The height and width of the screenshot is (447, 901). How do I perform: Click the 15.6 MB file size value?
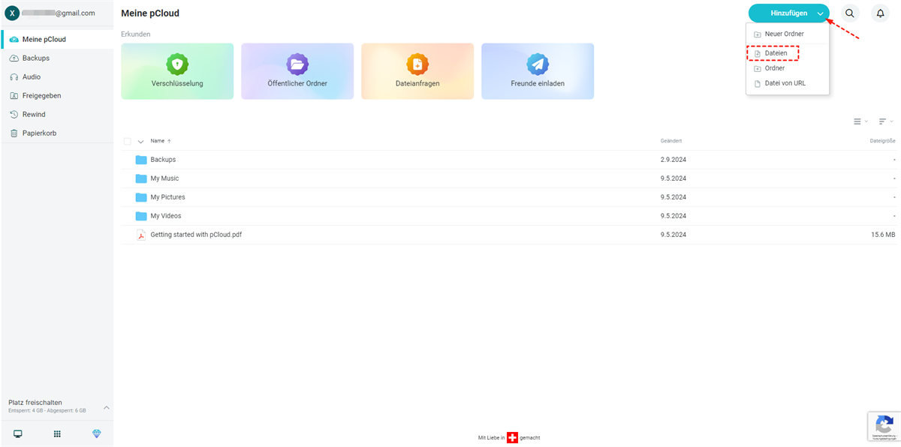[x=882, y=235]
